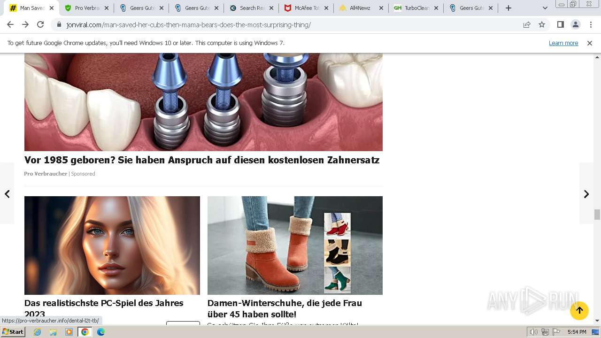
Task: Open the Das realistischste PC-Spiel headline
Action: tap(104, 308)
